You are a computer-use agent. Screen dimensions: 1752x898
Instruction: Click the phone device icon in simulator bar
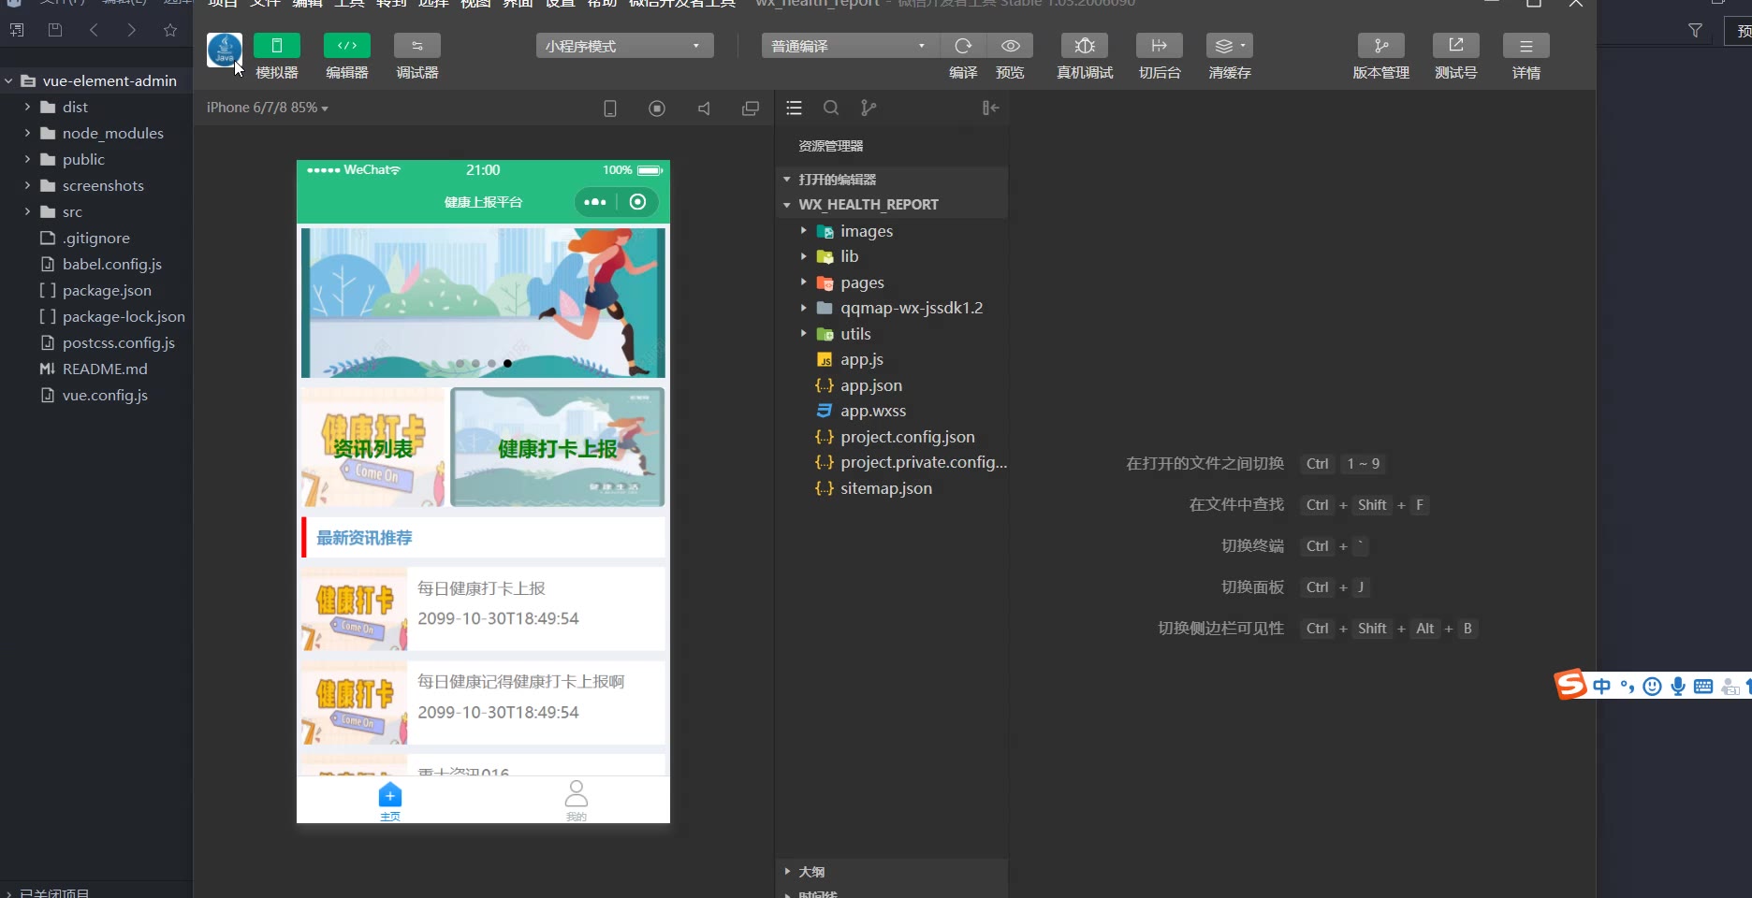[610, 109]
